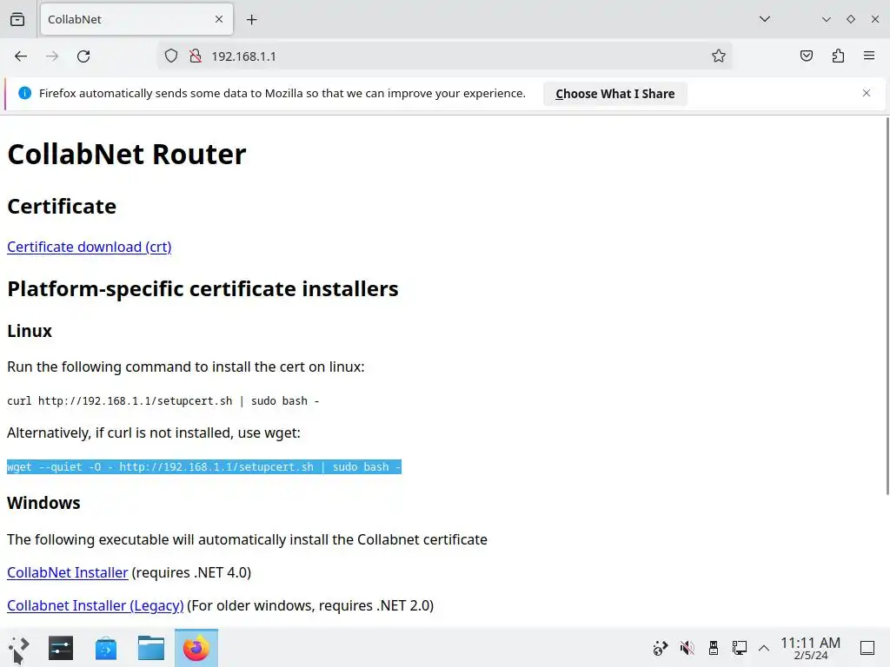Download Certificate download (crt) link
This screenshot has width=890, height=667.
pyautogui.click(x=90, y=247)
